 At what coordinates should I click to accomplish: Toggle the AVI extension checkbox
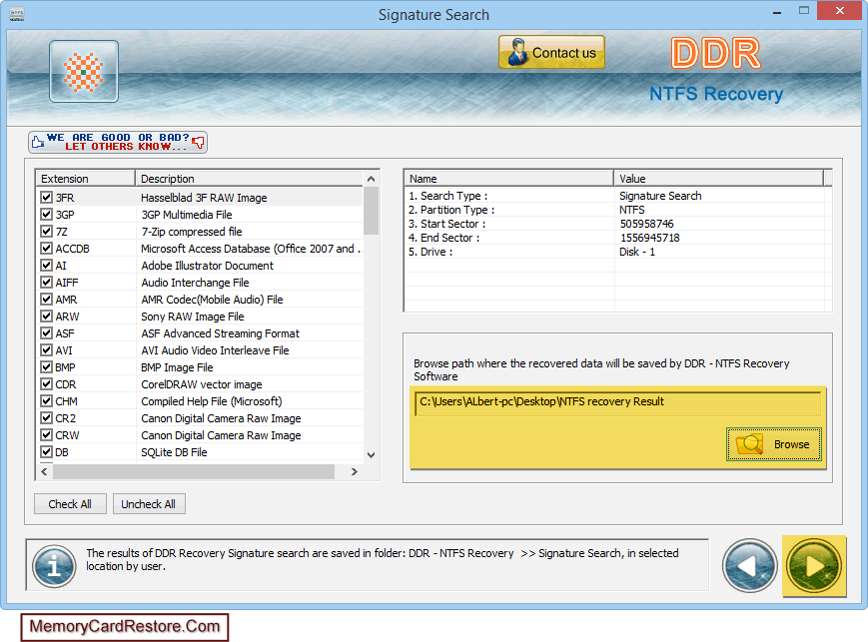tap(46, 350)
